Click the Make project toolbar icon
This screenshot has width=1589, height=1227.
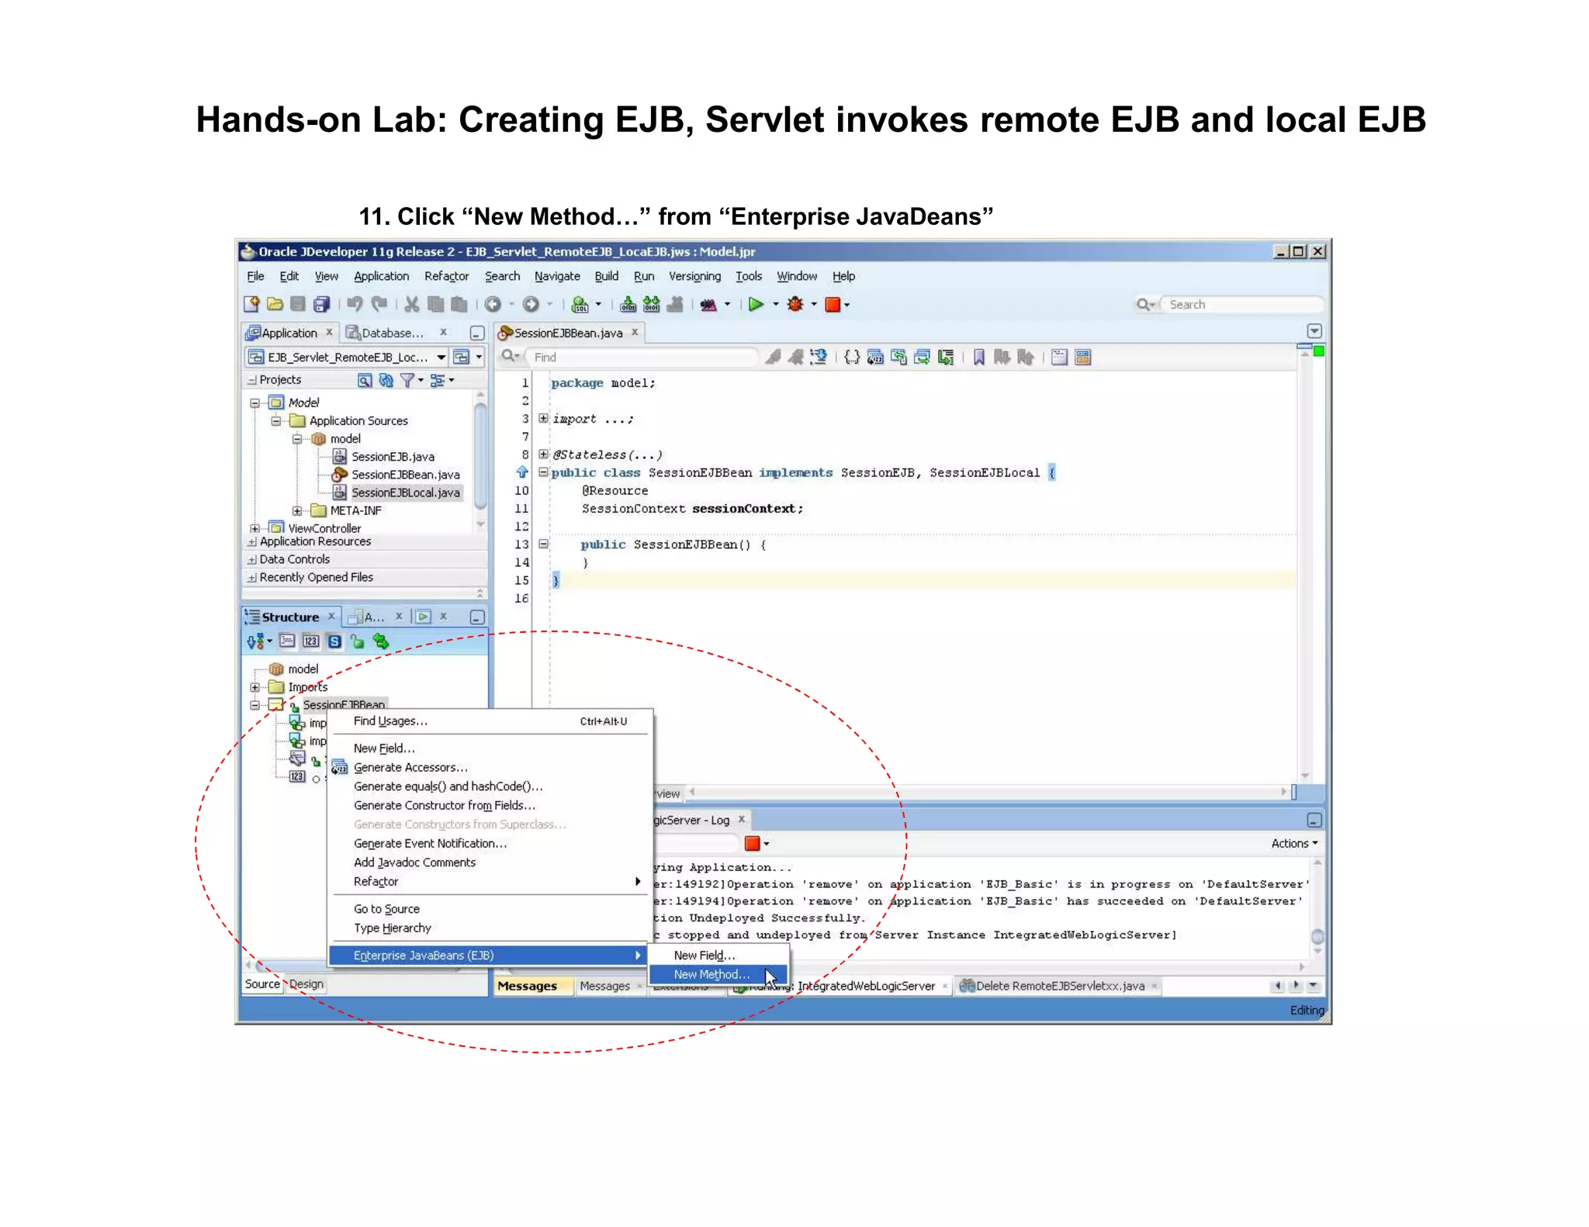pos(628,305)
